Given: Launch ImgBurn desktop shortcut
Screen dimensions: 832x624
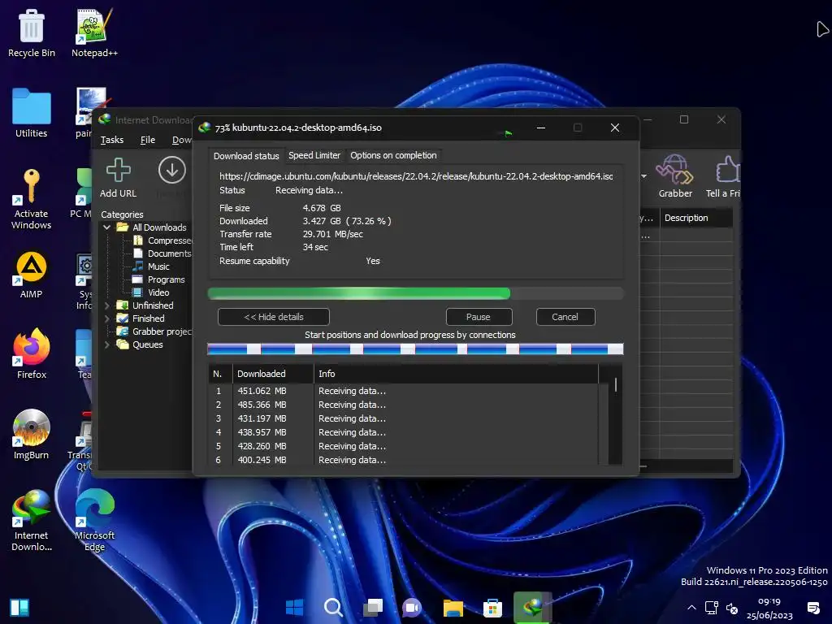Looking at the screenshot, I should pyautogui.click(x=32, y=435).
